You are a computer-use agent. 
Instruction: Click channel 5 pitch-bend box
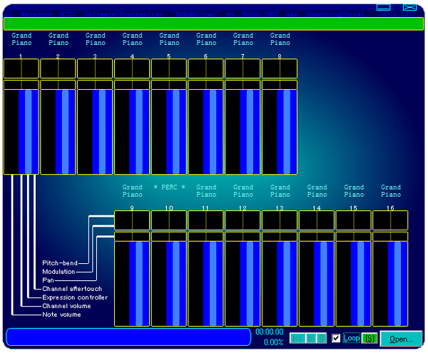(169, 68)
